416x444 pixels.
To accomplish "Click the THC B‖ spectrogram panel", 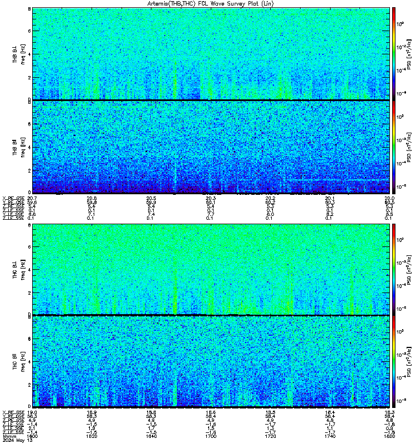I will (211, 362).
